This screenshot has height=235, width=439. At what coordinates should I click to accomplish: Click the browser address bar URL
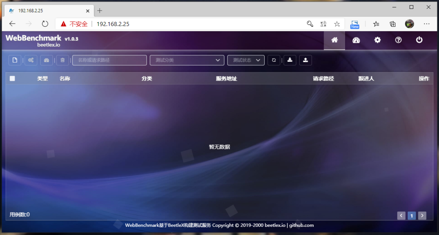113,24
